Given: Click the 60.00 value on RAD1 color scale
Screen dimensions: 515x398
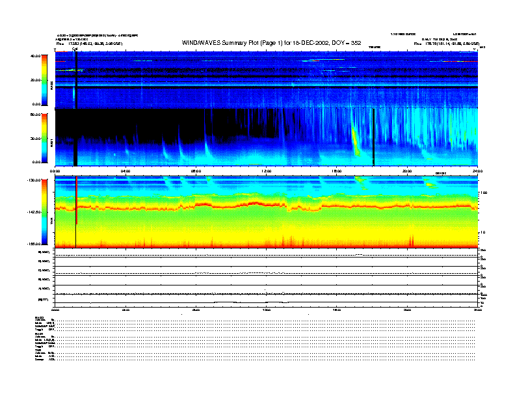Looking at the screenshot, I should coord(35,114).
